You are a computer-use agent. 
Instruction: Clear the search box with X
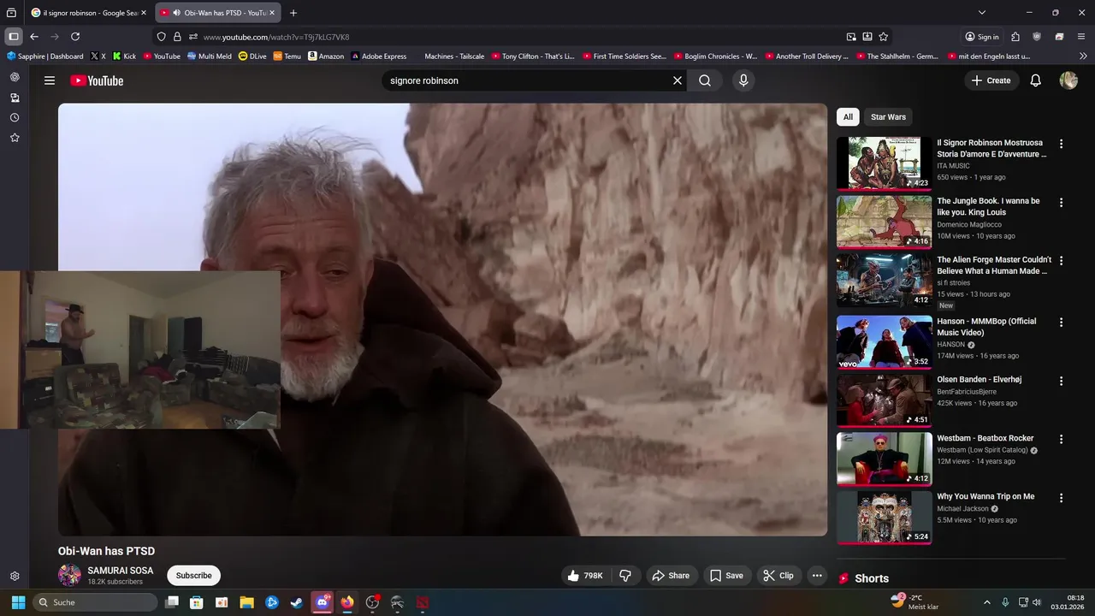point(678,80)
